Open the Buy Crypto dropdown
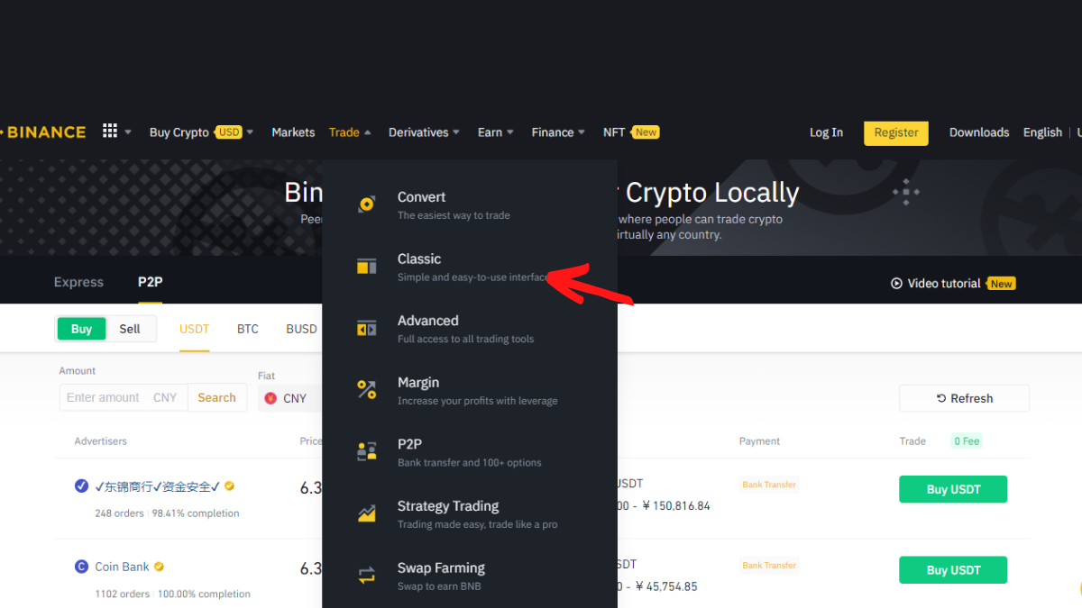Screen dimensions: 1082x608 click(201, 132)
